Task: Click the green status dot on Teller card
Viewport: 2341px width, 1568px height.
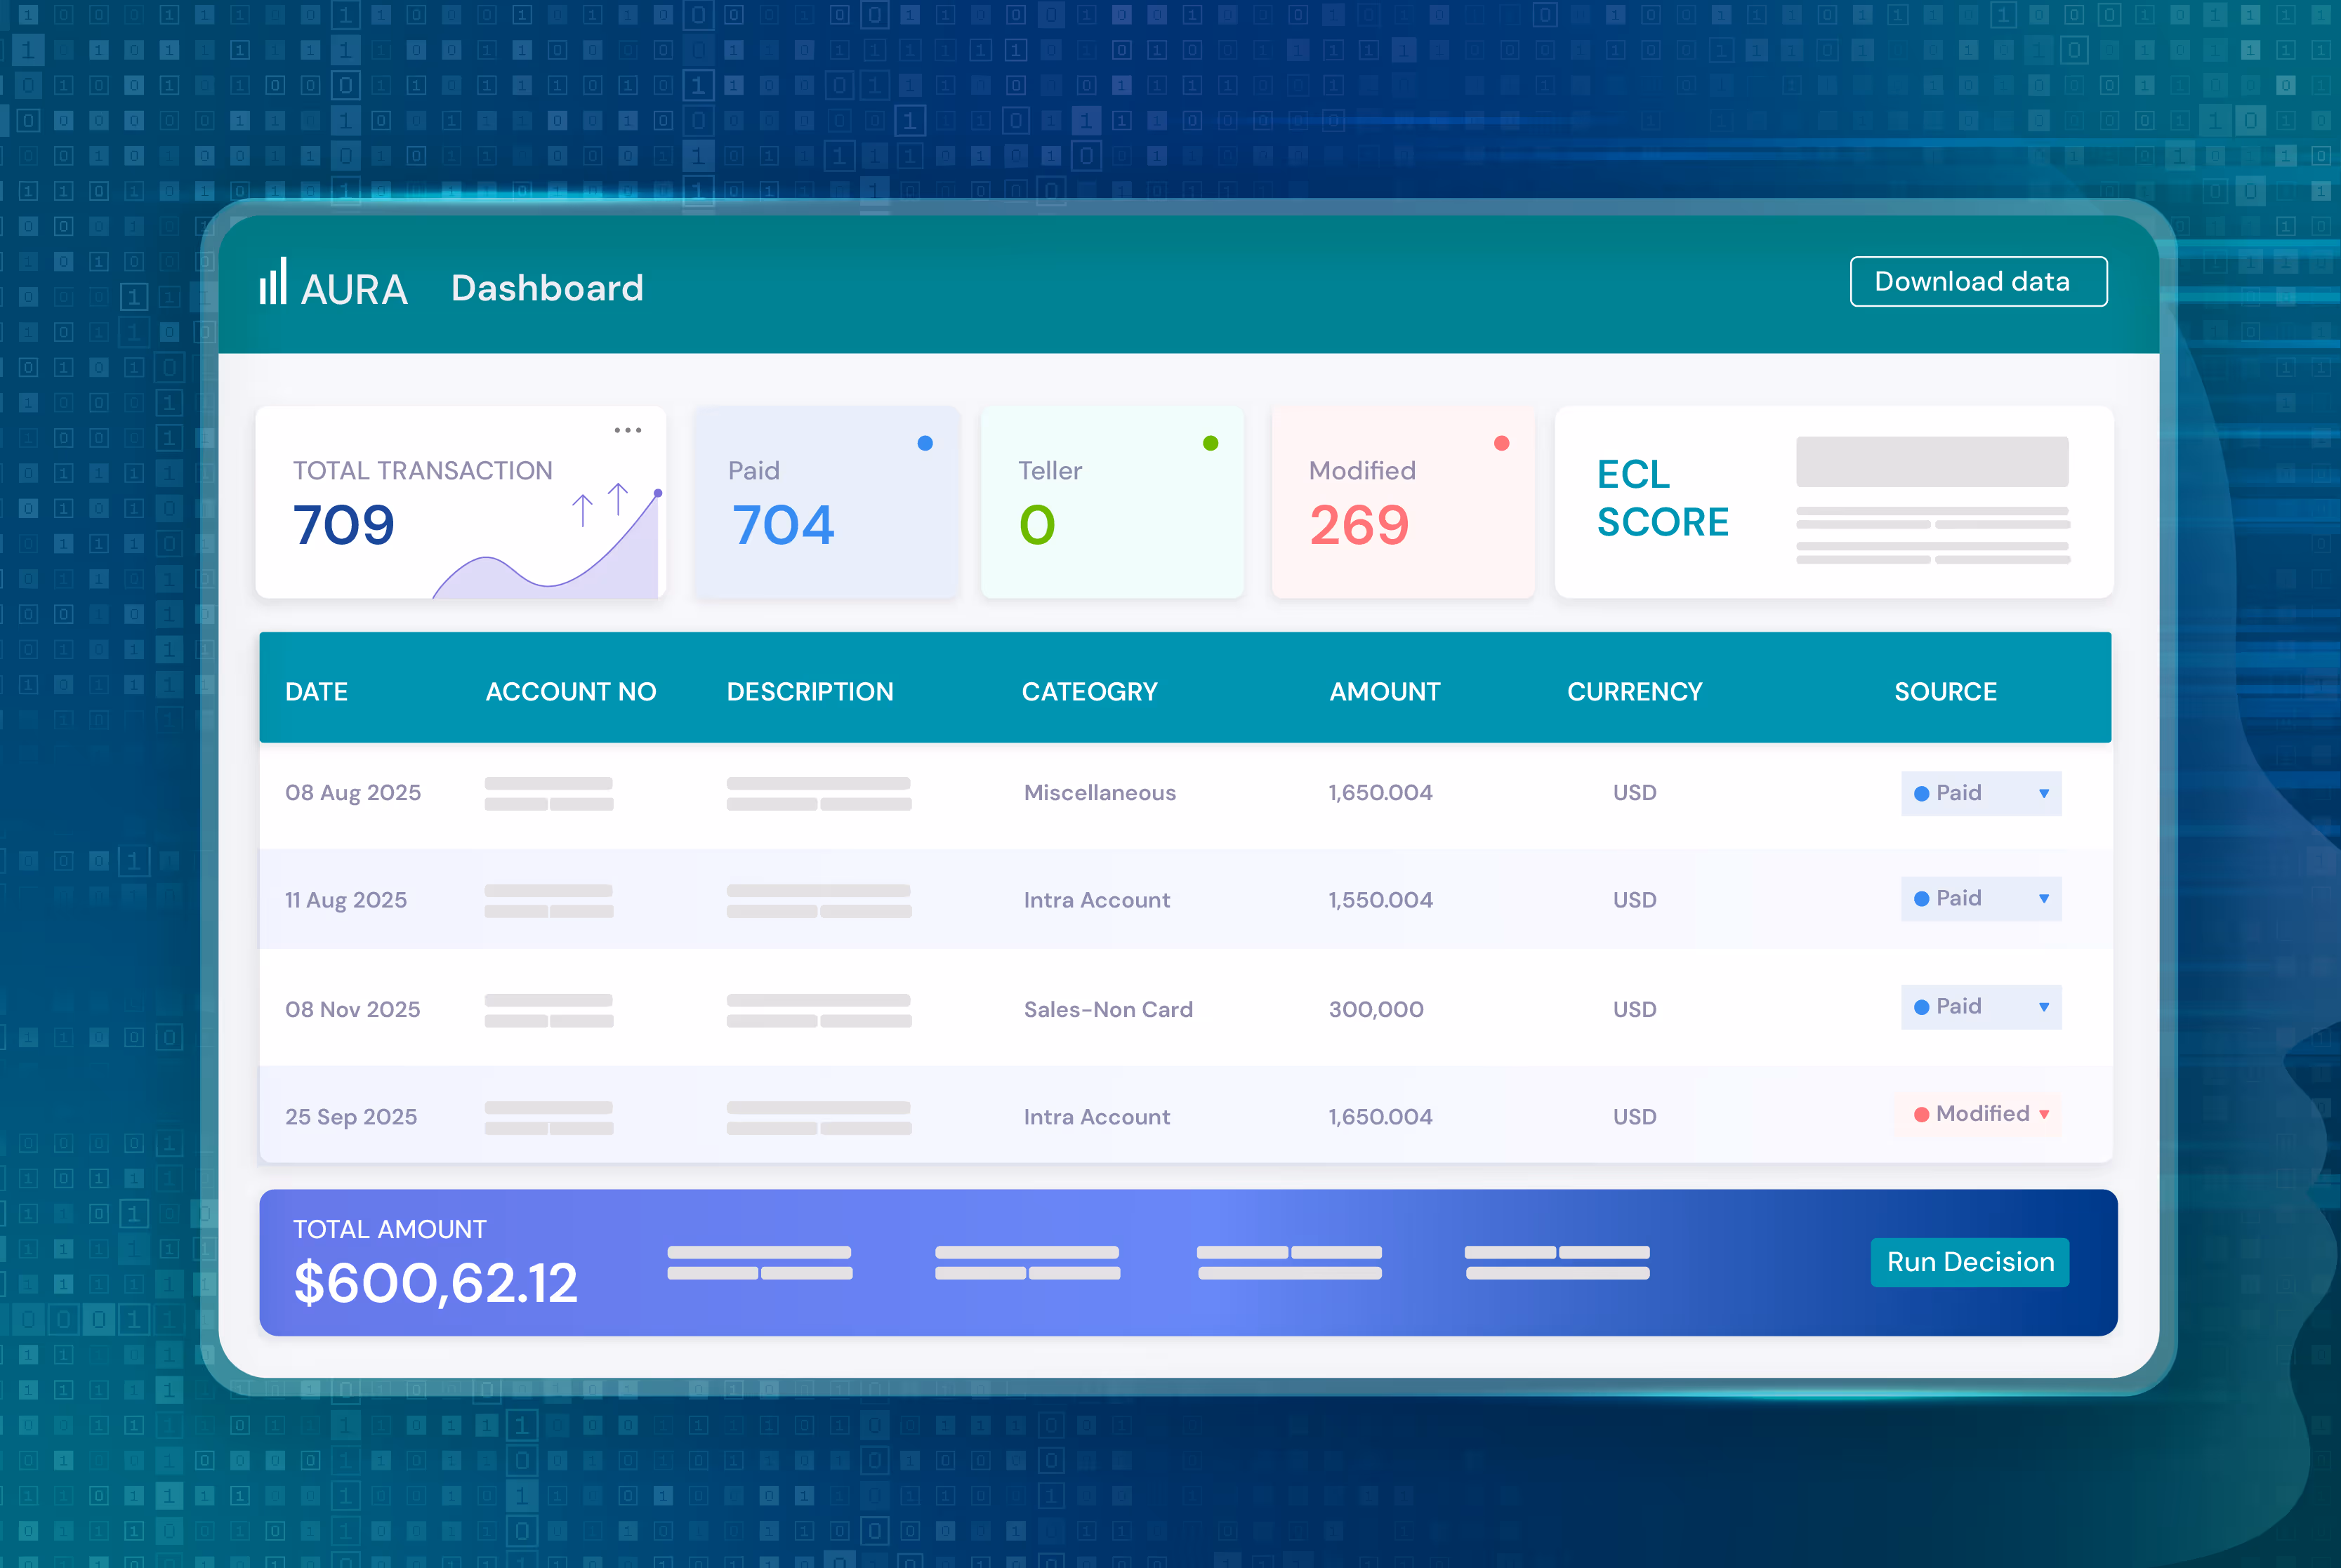Action: [x=1211, y=443]
